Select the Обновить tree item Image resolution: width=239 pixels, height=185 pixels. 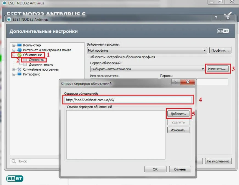(36, 60)
